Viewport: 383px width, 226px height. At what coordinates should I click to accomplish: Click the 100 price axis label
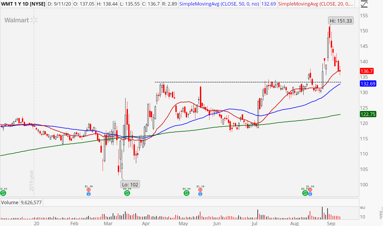click(364, 185)
